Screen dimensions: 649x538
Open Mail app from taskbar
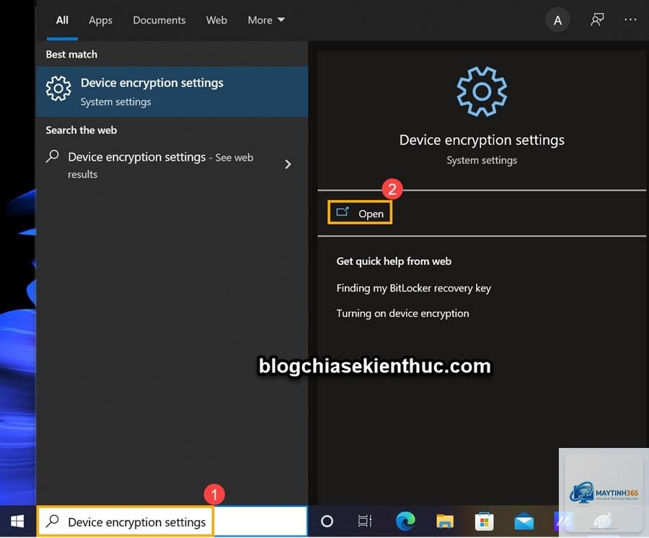tap(524, 521)
